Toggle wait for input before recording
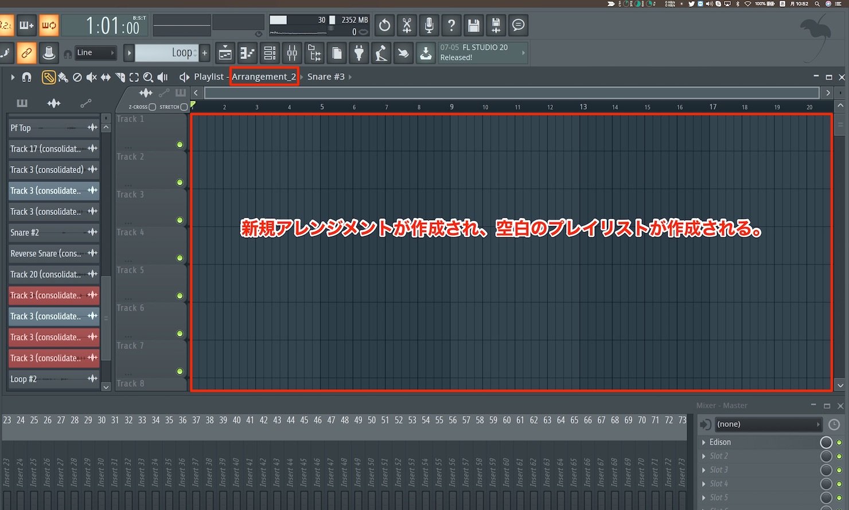This screenshot has height=510, width=849. (26, 25)
